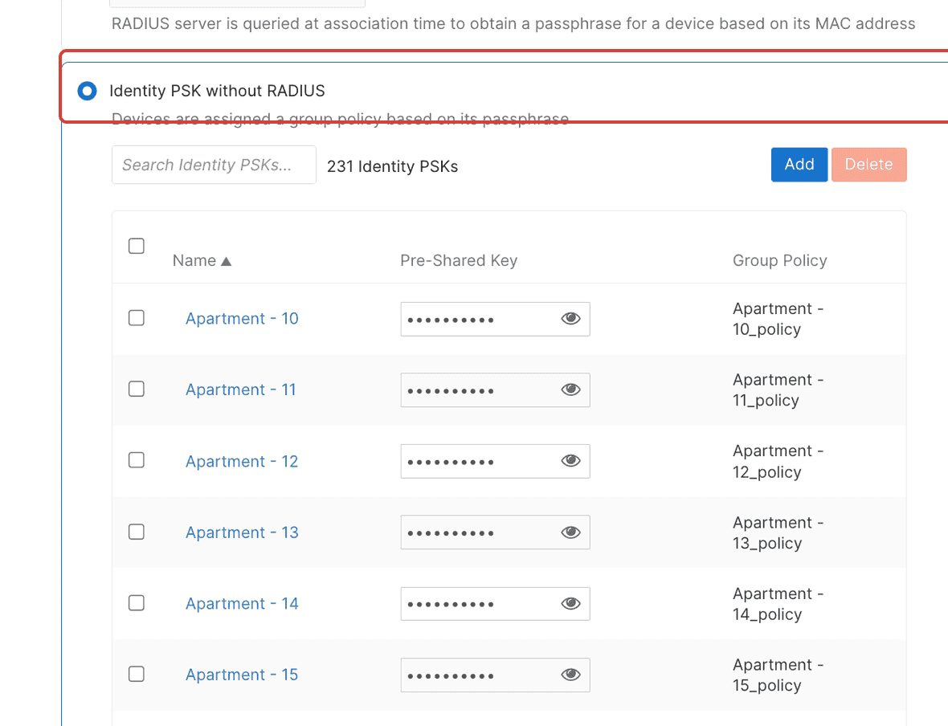
Task: Click the Apartment - 10_policy group policy text
Action: tap(778, 319)
